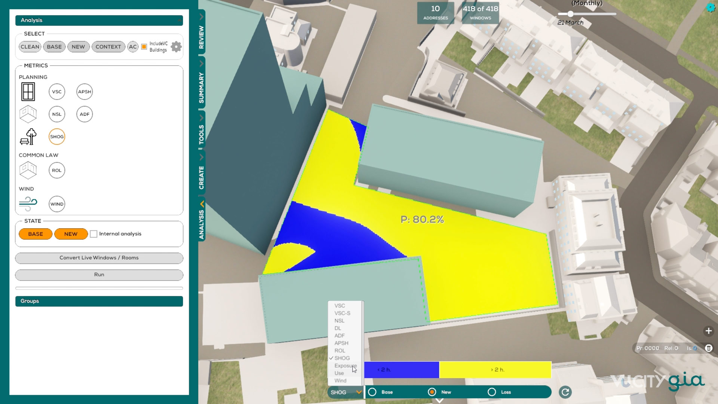Click the VSC metric circle
Viewport: 718px width, 404px height.
tap(57, 92)
